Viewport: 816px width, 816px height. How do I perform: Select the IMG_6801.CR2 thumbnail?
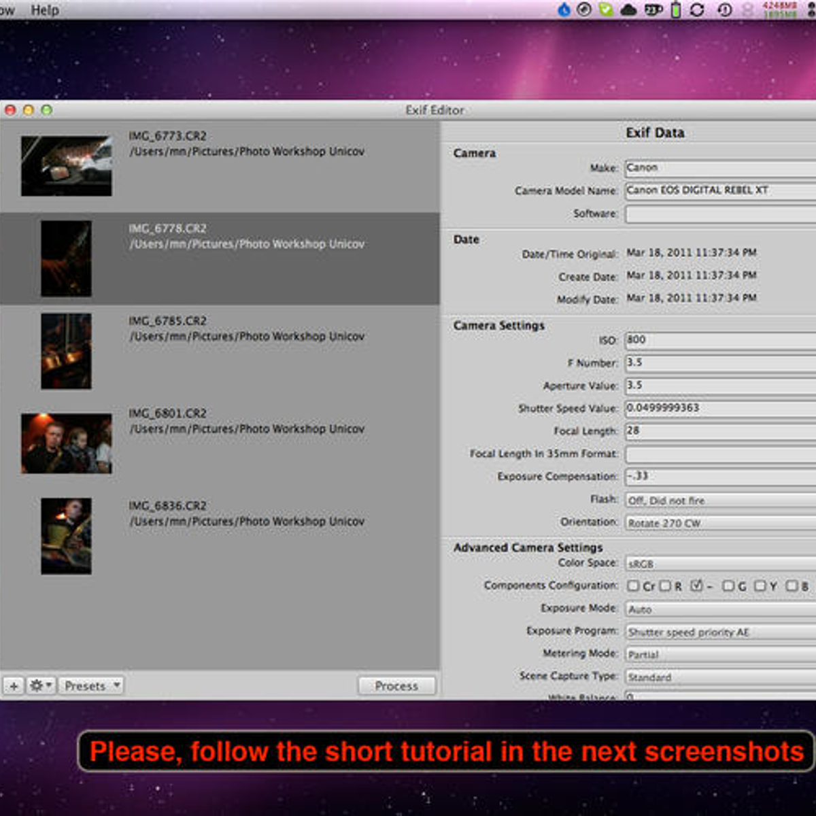(66, 442)
